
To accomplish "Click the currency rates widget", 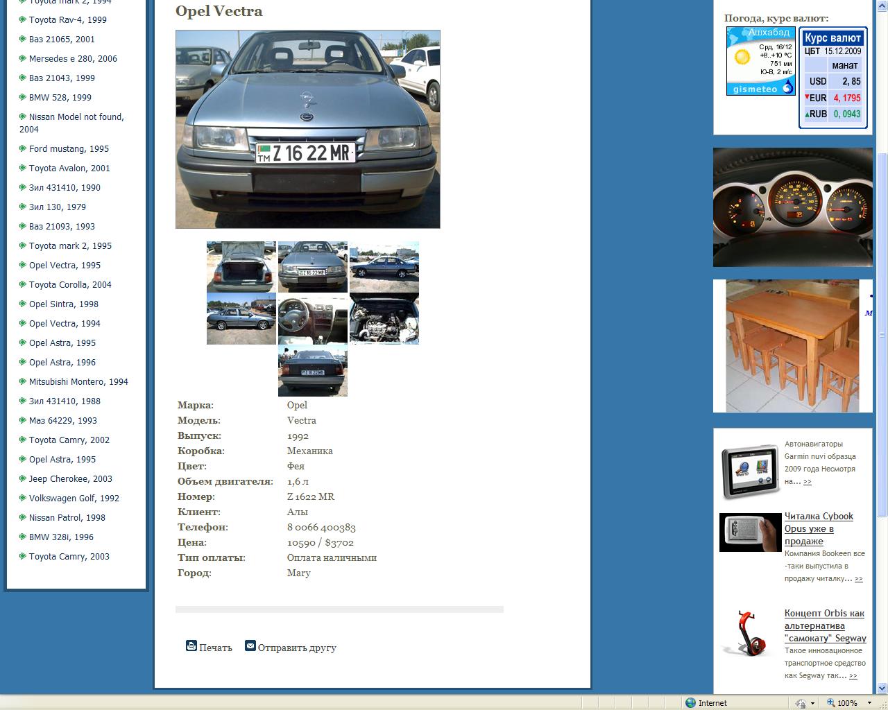I will [x=832, y=78].
